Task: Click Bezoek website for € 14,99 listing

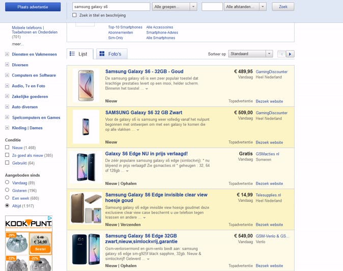Action: [x=269, y=225]
